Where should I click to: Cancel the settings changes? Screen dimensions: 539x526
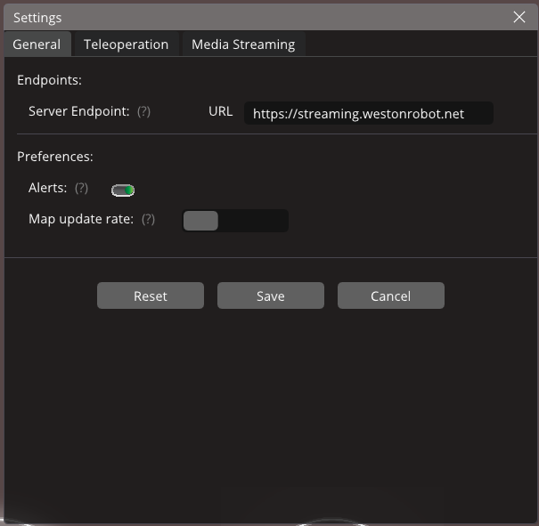[391, 295]
